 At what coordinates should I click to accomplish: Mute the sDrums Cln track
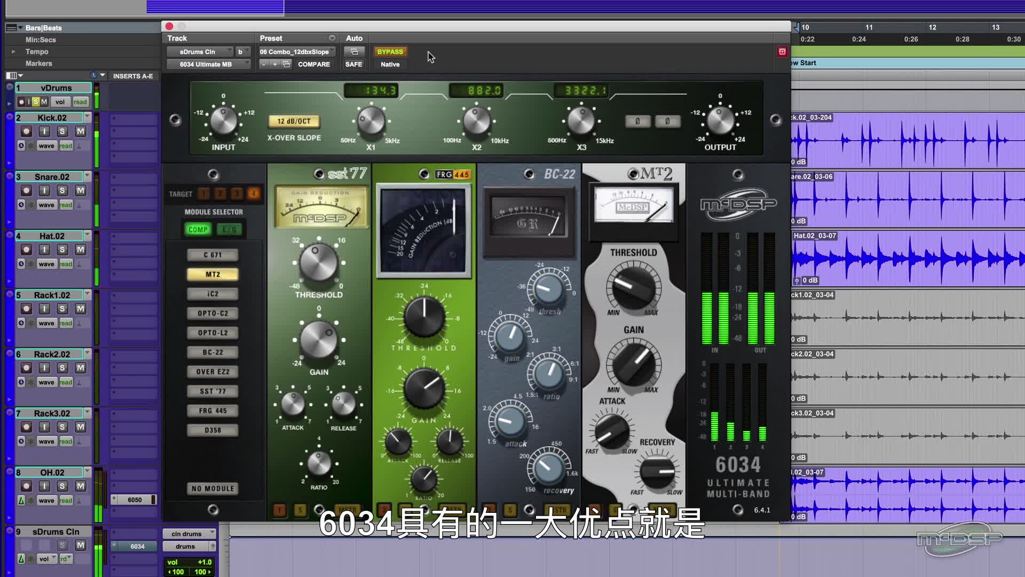81,545
